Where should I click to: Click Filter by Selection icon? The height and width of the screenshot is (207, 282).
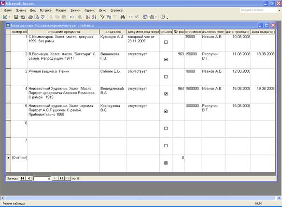(102, 17)
